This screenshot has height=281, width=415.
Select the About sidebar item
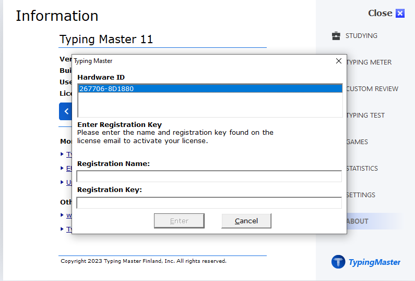[x=358, y=221]
